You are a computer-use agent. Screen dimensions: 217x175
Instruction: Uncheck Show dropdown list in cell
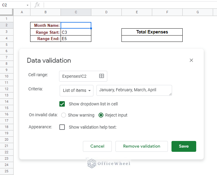click(x=62, y=104)
